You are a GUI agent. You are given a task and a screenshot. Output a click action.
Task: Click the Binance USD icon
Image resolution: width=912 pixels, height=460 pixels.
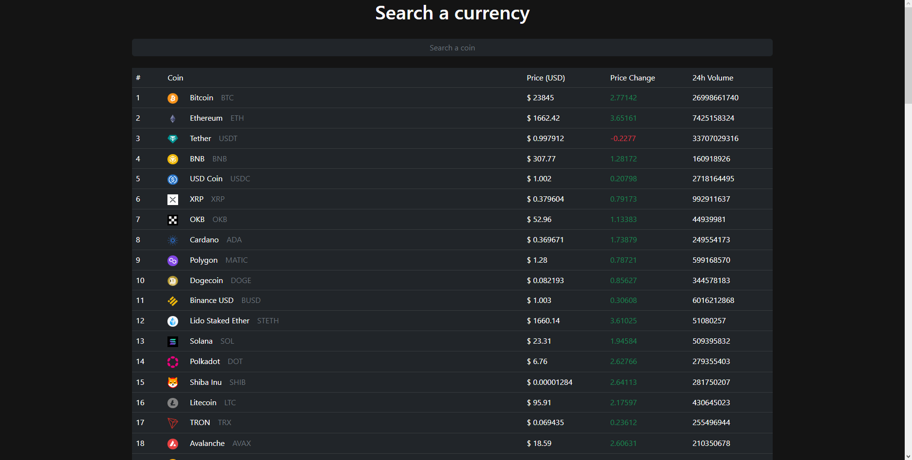[173, 301]
